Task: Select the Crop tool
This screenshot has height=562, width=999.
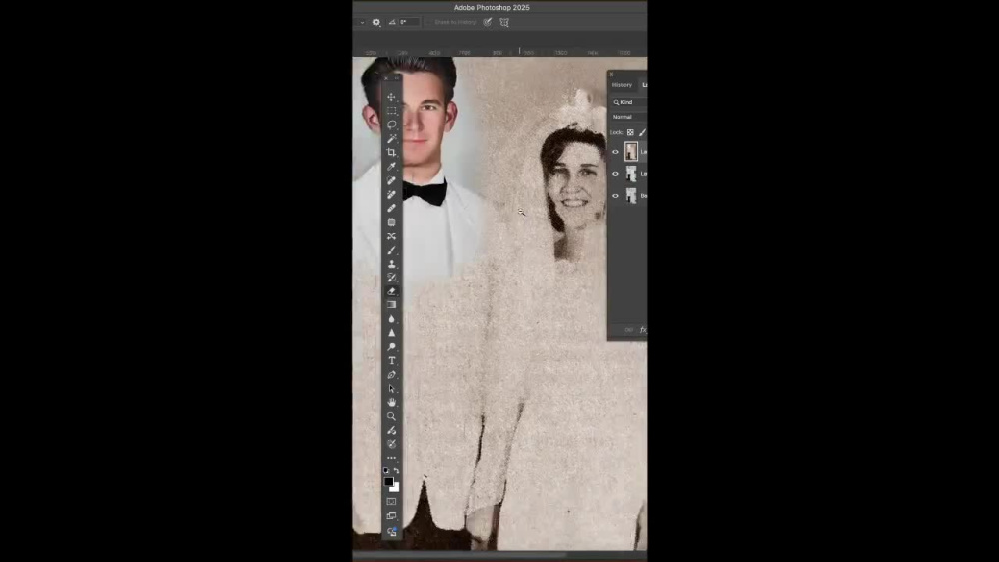Action: 392,153
